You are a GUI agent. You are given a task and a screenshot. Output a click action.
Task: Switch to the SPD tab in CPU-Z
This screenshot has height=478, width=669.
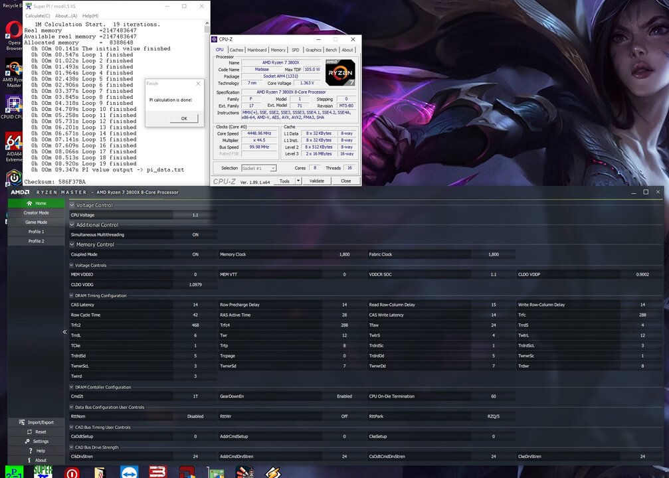coord(295,50)
